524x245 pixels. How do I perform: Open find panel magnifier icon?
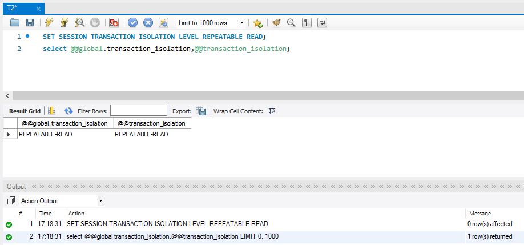pyautogui.click(x=292, y=23)
